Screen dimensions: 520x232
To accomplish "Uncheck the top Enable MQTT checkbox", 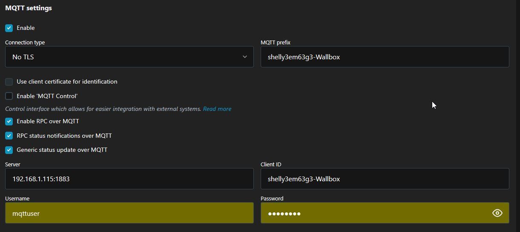I will (9, 28).
